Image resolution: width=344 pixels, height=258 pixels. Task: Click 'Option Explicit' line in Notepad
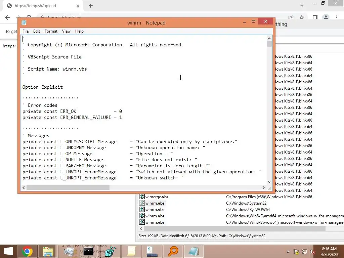tap(43, 87)
